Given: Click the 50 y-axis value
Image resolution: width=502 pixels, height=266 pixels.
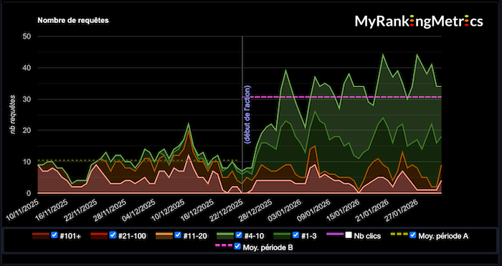Looking at the screenshot, I should [27, 36].
